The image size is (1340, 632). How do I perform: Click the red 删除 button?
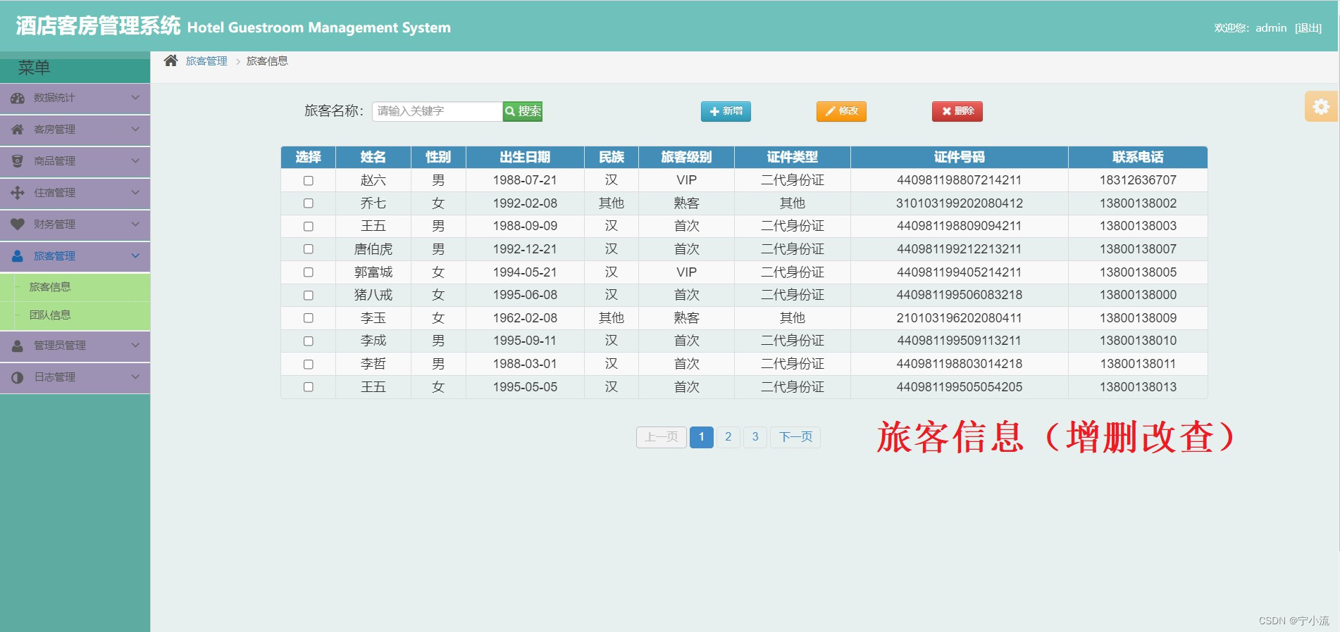pyautogui.click(x=957, y=111)
